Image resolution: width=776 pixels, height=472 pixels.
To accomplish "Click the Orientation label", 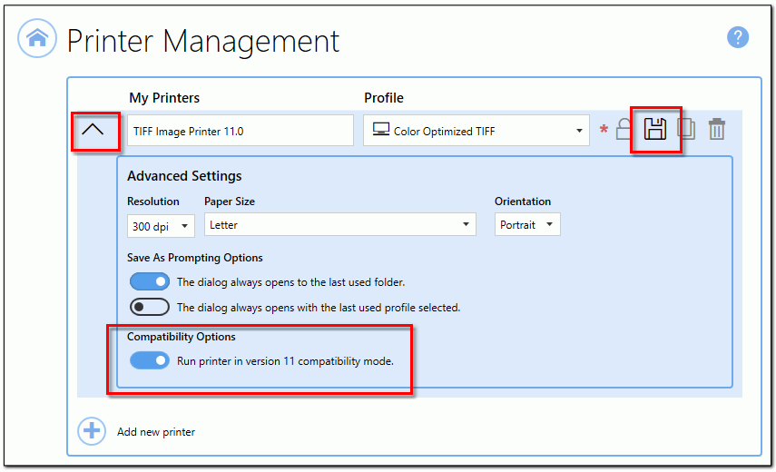I will 523,202.
